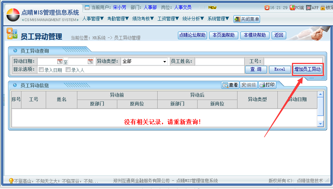Viewport: 333px width, 189px height.
Task: Click the lock screen padlock icon
Action: 323,7
